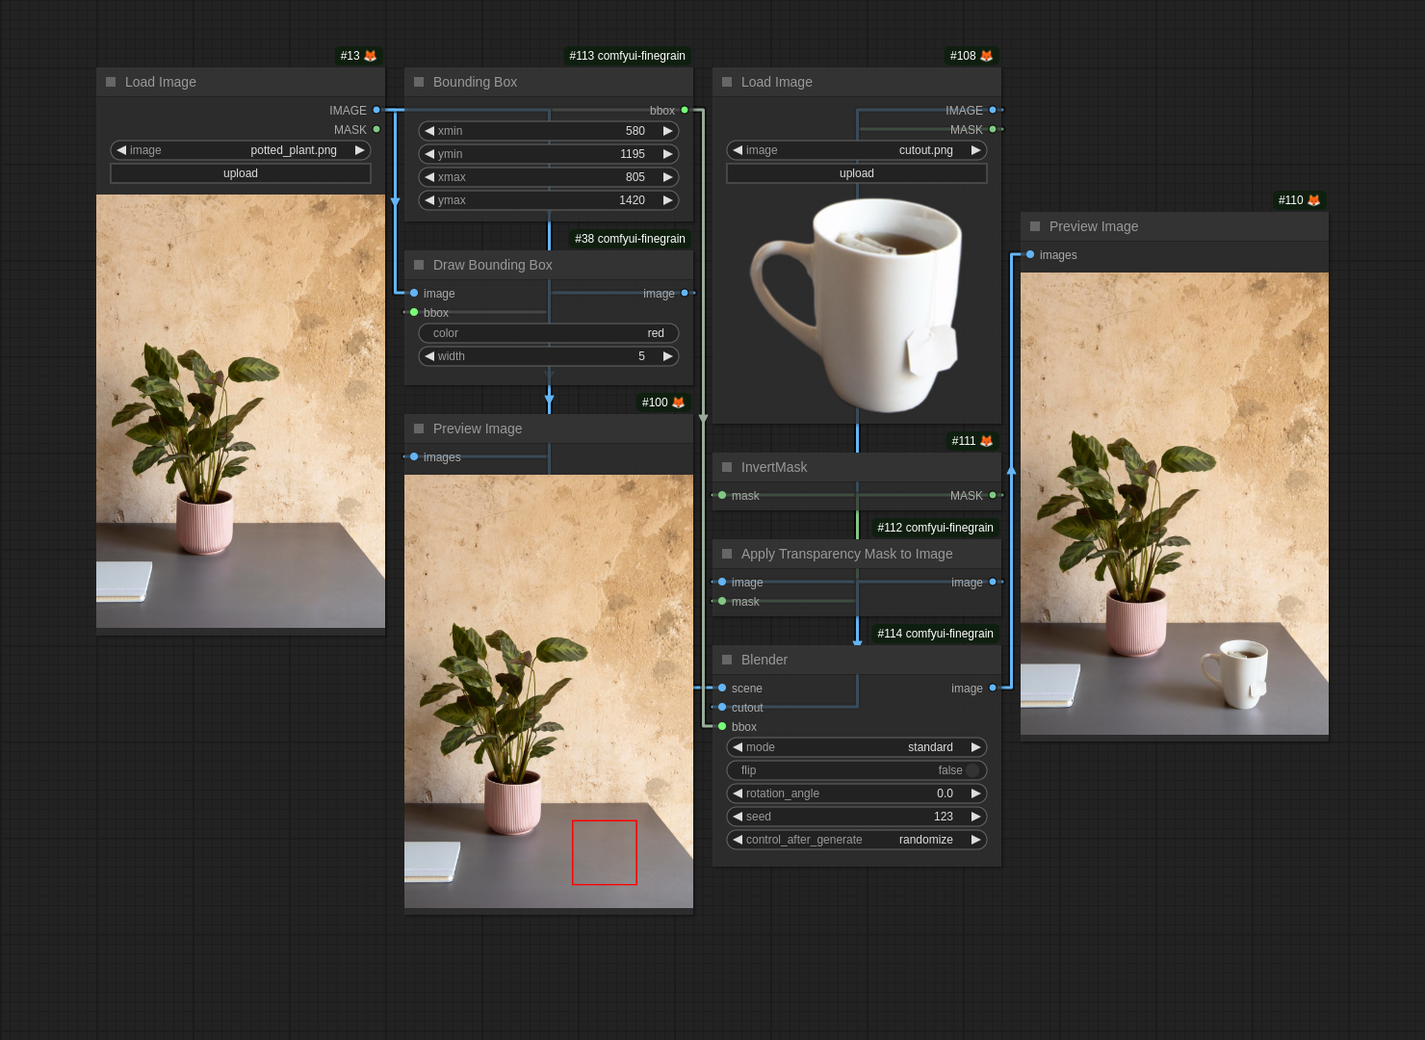Image resolution: width=1425 pixels, height=1040 pixels.
Task: Click the fox badge on node #108
Action: (x=986, y=56)
